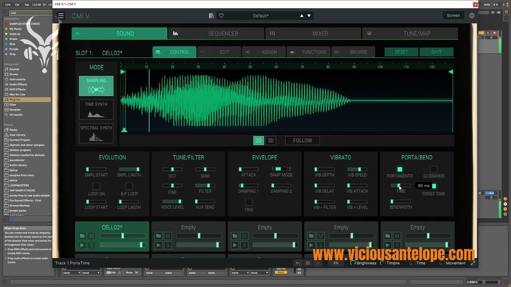Select previous preset with up arrow

(x=301, y=16)
